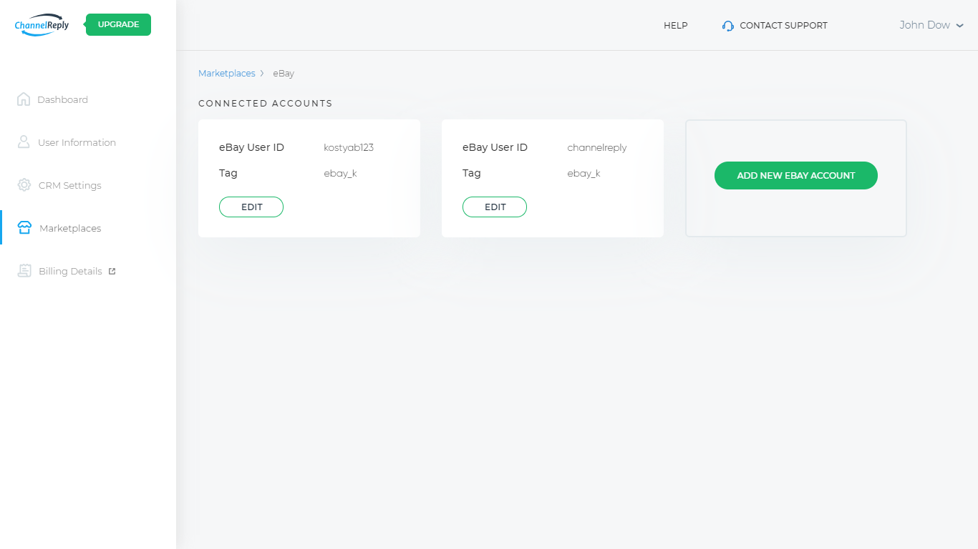Click external link icon beside Billing Details
This screenshot has width=978, height=549.
(112, 271)
